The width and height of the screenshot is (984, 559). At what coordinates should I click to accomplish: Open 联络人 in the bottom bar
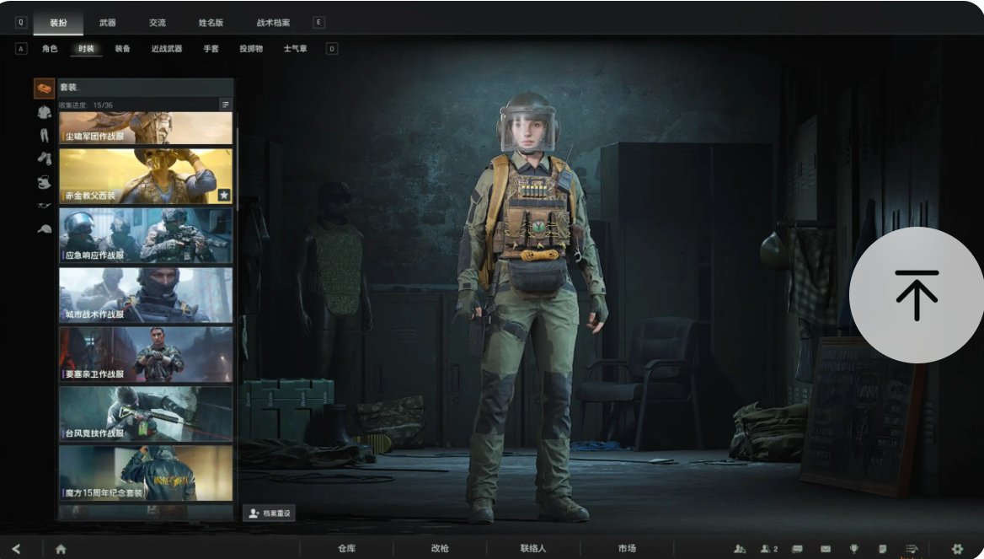point(532,548)
